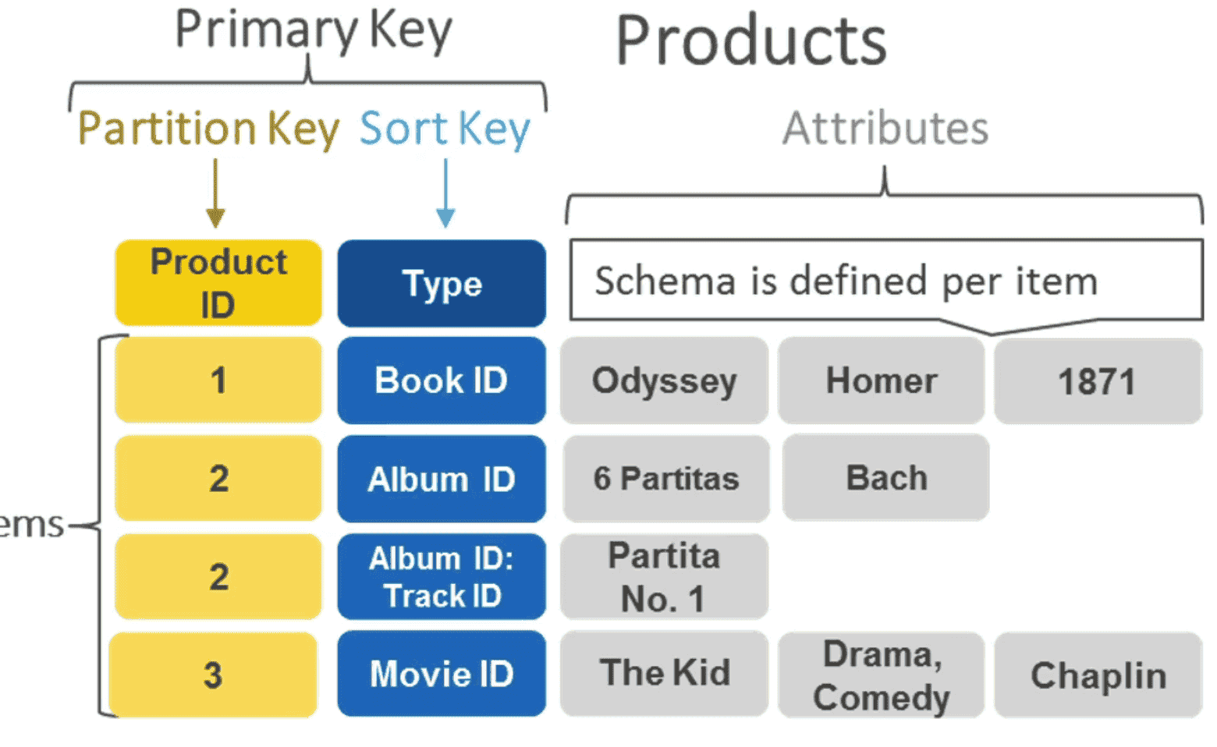Image resolution: width=1217 pixels, height=747 pixels.
Task: Click the yellow cell with Product ID 3
Action: 213,674
